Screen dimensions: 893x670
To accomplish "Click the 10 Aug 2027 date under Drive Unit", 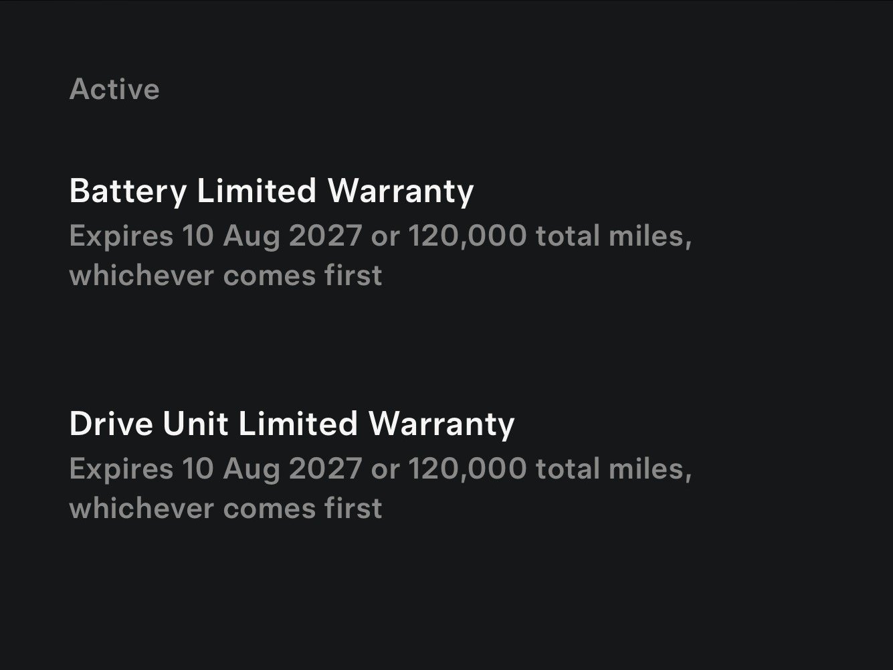I will click(x=272, y=469).
